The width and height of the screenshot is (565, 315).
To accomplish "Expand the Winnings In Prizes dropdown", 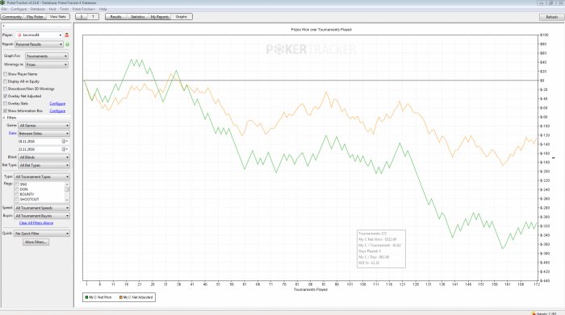I will tap(47, 64).
